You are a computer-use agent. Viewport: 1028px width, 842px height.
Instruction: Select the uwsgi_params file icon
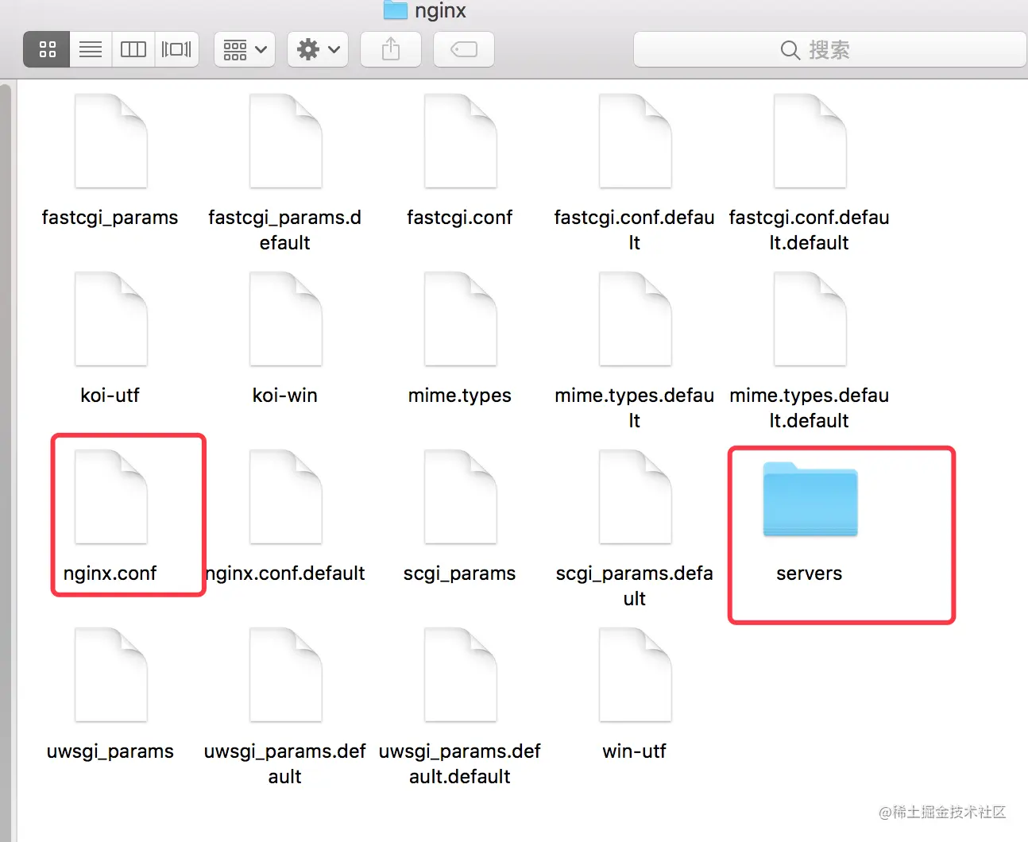tap(111, 675)
